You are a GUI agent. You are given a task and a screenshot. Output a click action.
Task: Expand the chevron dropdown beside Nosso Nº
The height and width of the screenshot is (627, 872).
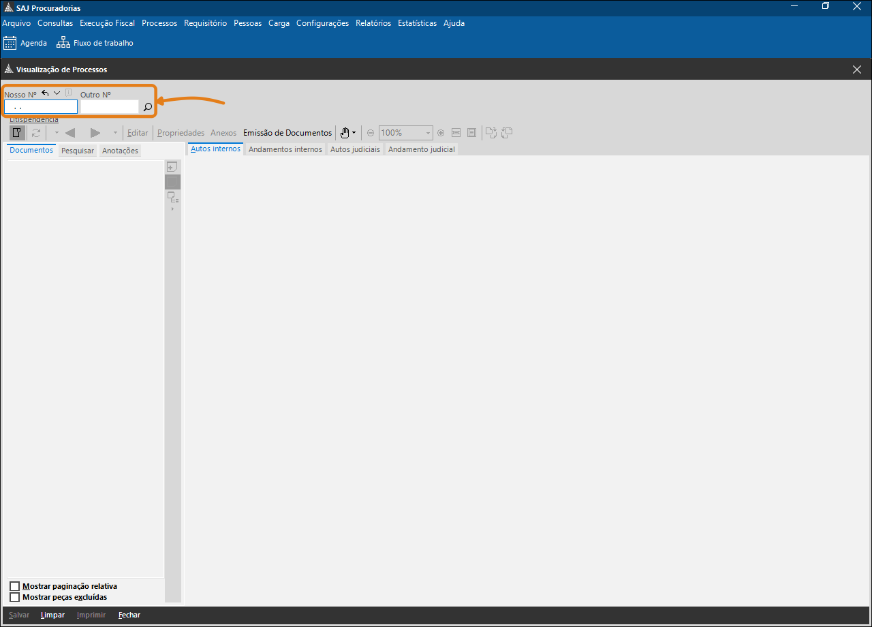click(x=57, y=93)
